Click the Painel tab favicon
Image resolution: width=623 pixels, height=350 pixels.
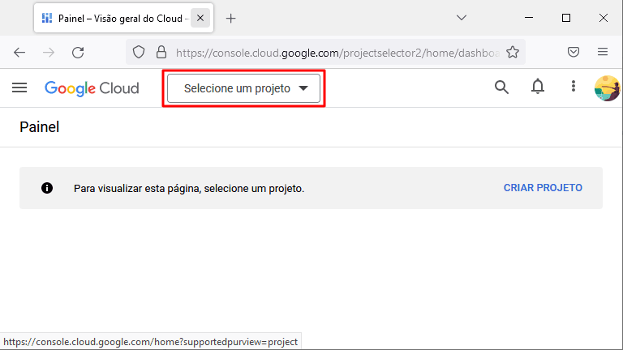[x=47, y=19]
